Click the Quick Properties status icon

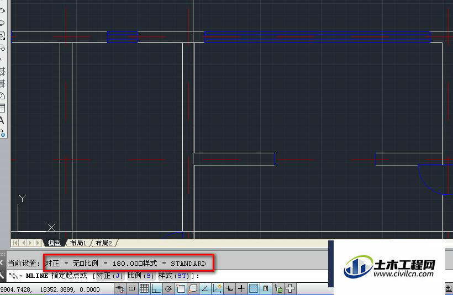[266, 288]
